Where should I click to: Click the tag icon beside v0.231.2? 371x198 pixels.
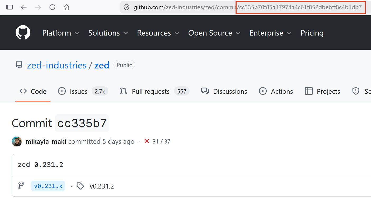tap(80, 186)
